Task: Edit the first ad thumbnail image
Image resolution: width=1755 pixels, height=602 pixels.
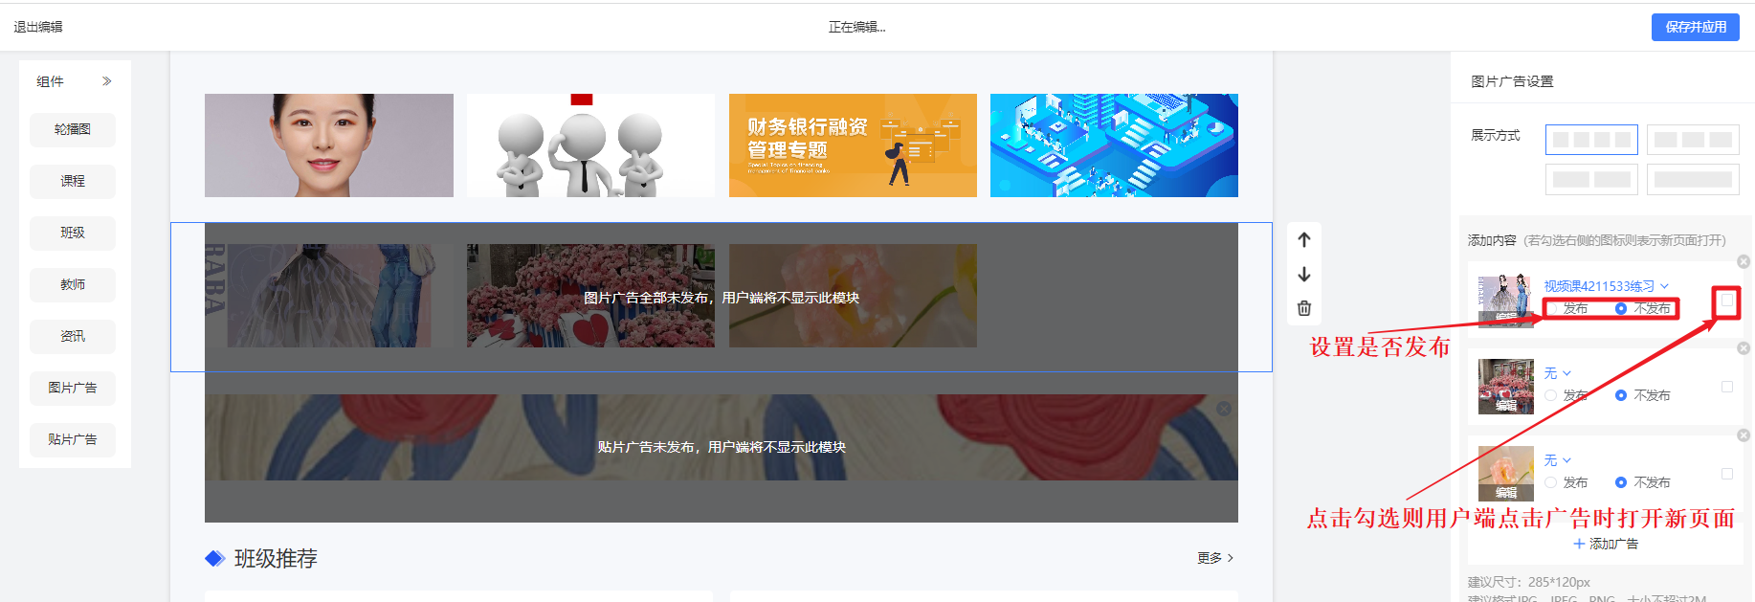Action: click(x=1506, y=317)
